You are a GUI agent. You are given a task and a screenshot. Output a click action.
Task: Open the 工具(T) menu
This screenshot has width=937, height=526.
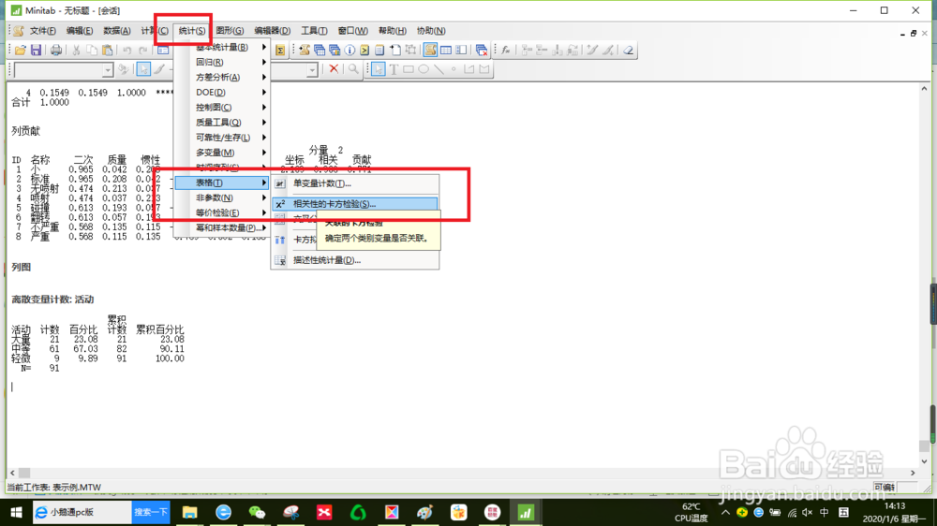tap(314, 31)
